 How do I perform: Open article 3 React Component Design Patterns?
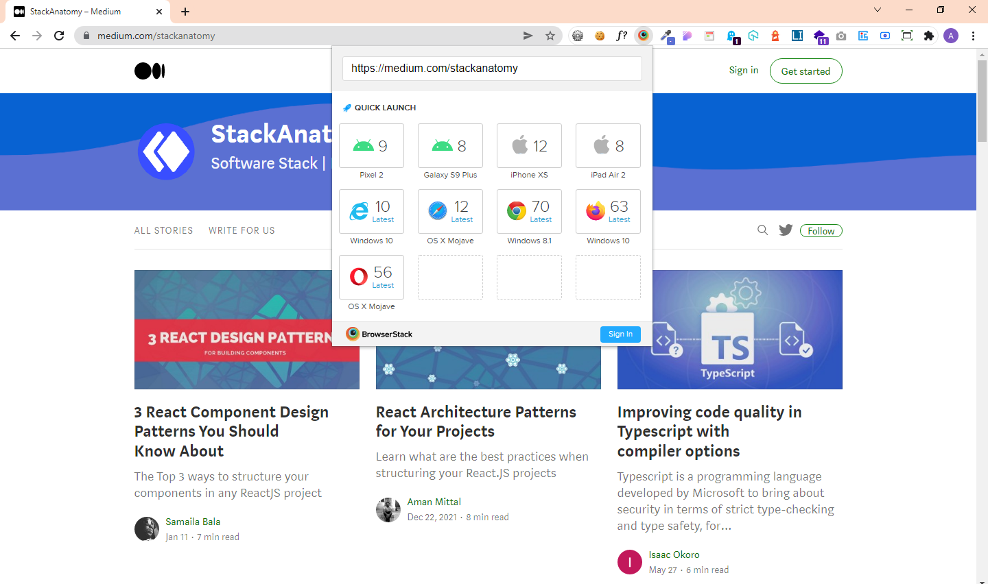231,431
